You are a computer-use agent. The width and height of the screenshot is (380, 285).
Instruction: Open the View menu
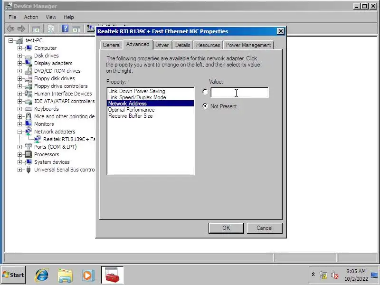tap(51, 17)
